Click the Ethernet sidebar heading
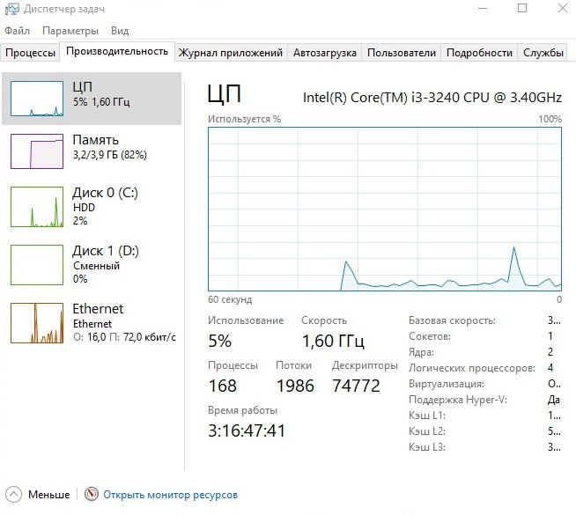This screenshot has height=515, width=576. (x=98, y=309)
